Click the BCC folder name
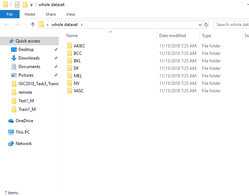The width and height of the screenshot is (249, 196). click(78, 53)
